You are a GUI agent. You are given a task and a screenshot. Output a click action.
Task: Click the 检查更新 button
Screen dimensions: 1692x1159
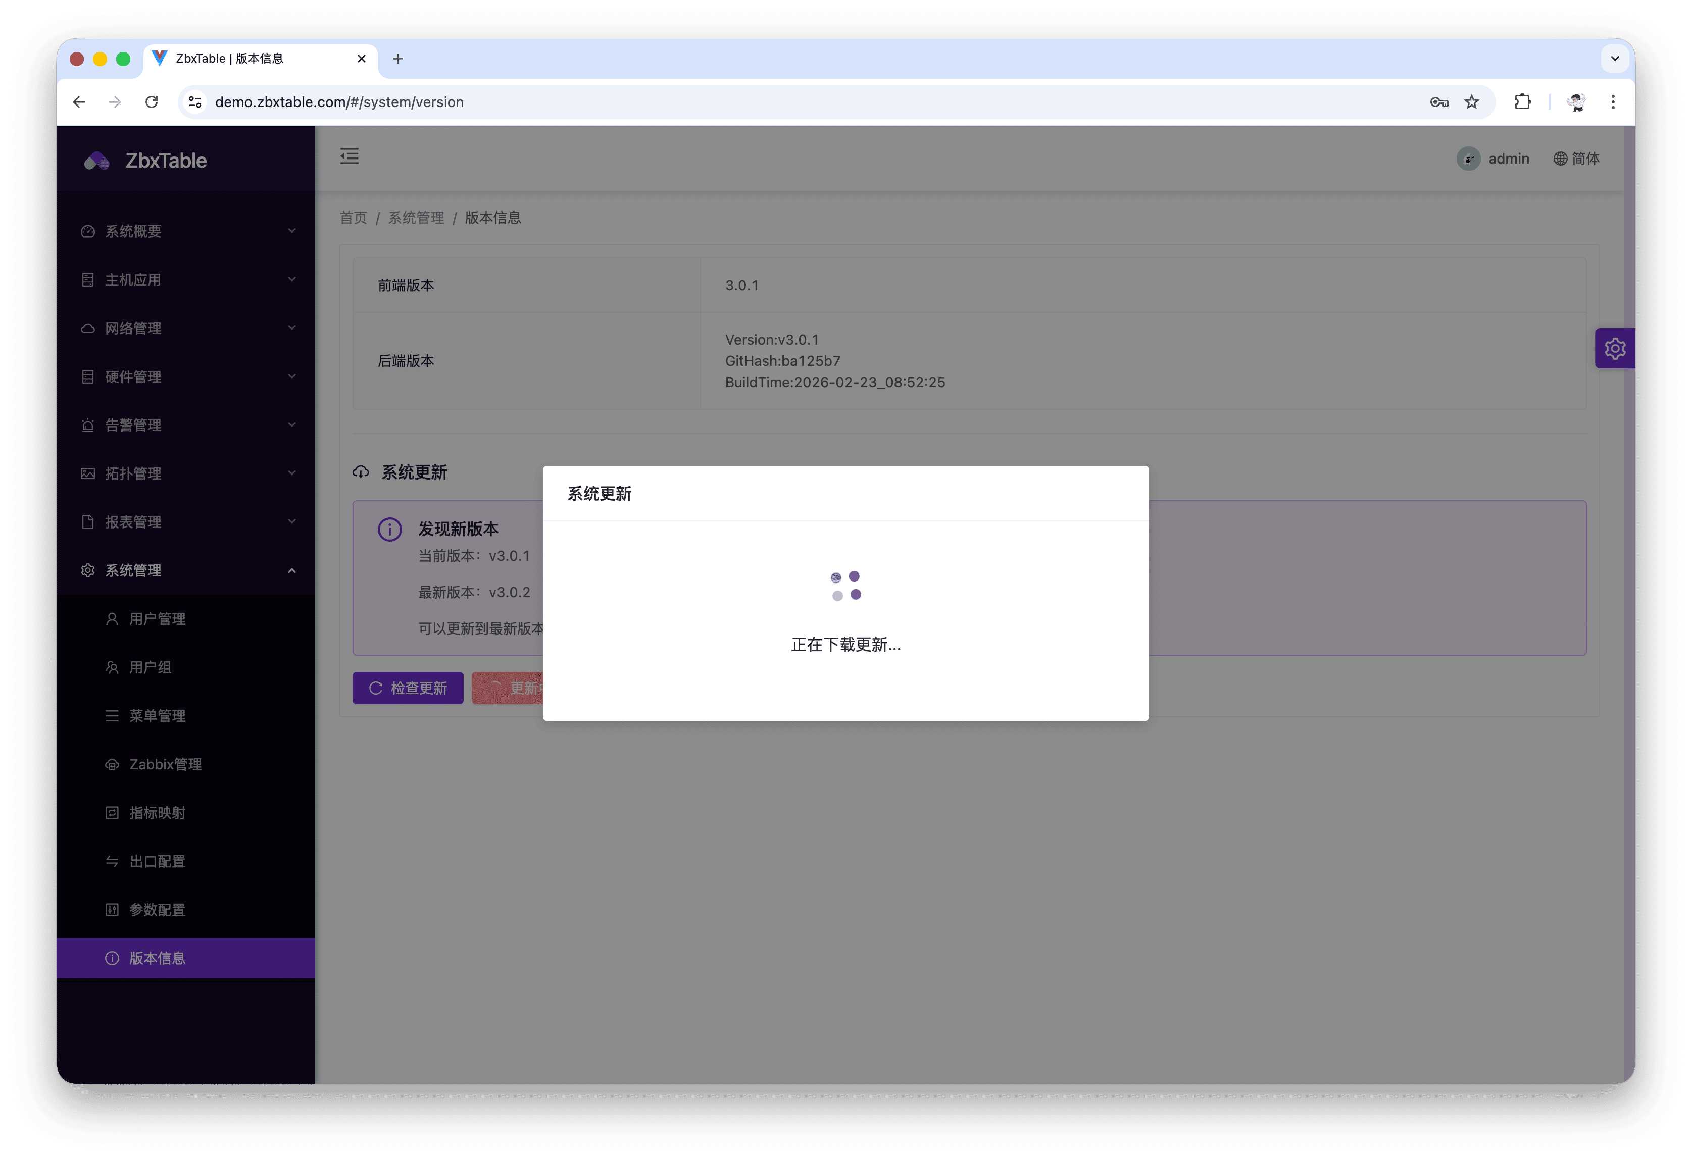point(408,688)
